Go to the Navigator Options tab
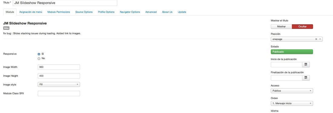The width and height of the screenshot is (333, 113). pyautogui.click(x=130, y=12)
